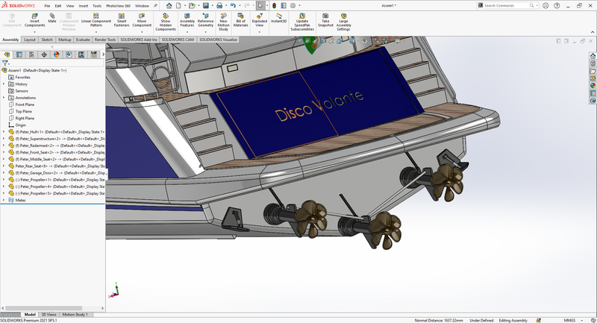Toggle Instant3D mode

click(x=278, y=18)
